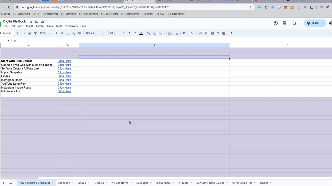
Task: Open text wrapping dropdown
Action: pyautogui.click(x=185, y=33)
